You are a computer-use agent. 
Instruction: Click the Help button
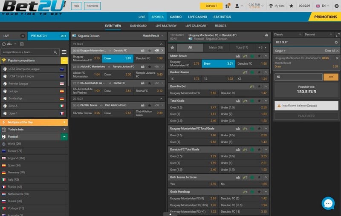point(76,6)
